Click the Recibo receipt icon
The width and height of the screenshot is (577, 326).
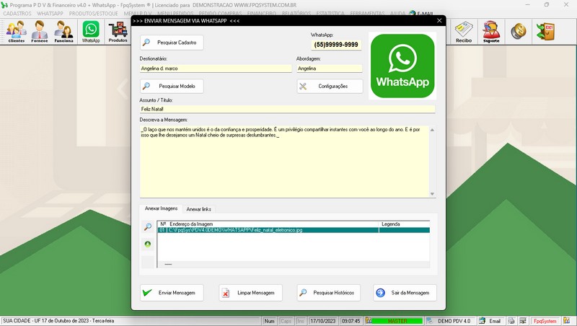click(x=464, y=31)
